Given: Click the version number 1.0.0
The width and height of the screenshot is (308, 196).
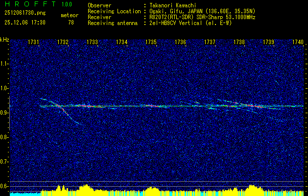Looking at the screenshot, I should [67, 4].
